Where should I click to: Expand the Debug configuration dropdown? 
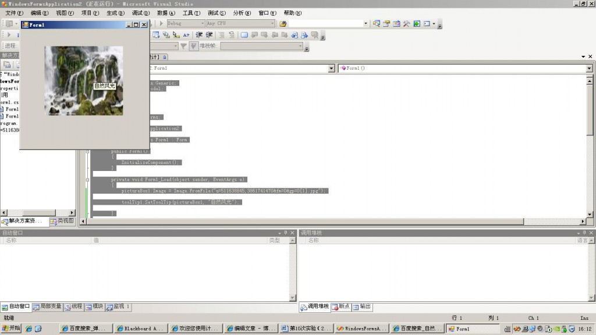coord(202,23)
